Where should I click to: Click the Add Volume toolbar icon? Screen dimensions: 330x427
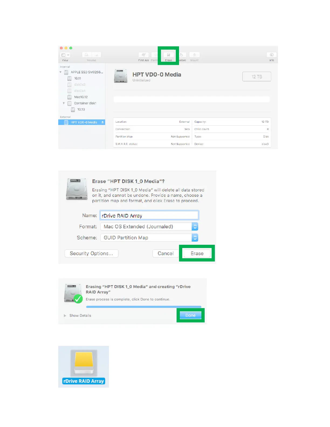87,55
